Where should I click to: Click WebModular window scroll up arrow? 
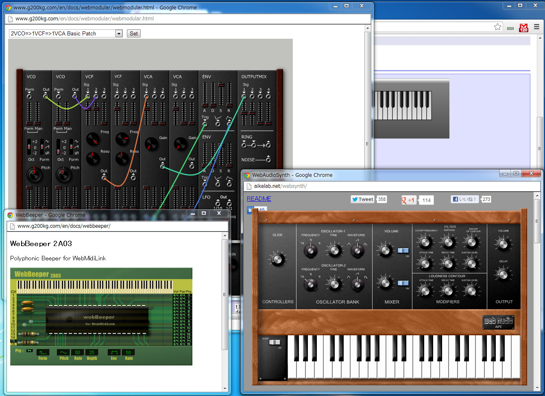pyautogui.click(x=368, y=29)
